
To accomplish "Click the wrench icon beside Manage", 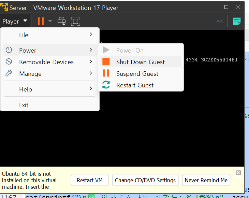I will [9, 73].
